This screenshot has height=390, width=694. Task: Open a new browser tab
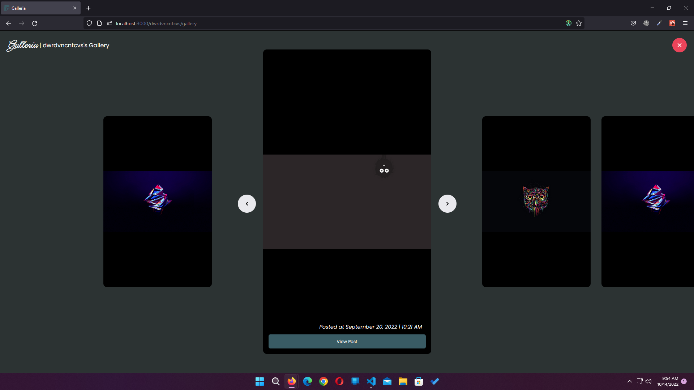click(88, 8)
